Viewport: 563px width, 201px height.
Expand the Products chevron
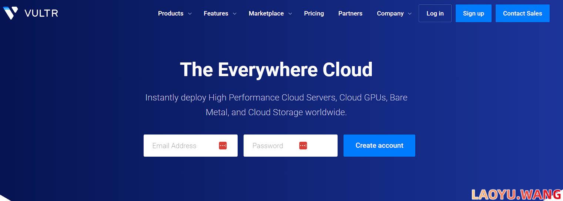[x=190, y=14]
